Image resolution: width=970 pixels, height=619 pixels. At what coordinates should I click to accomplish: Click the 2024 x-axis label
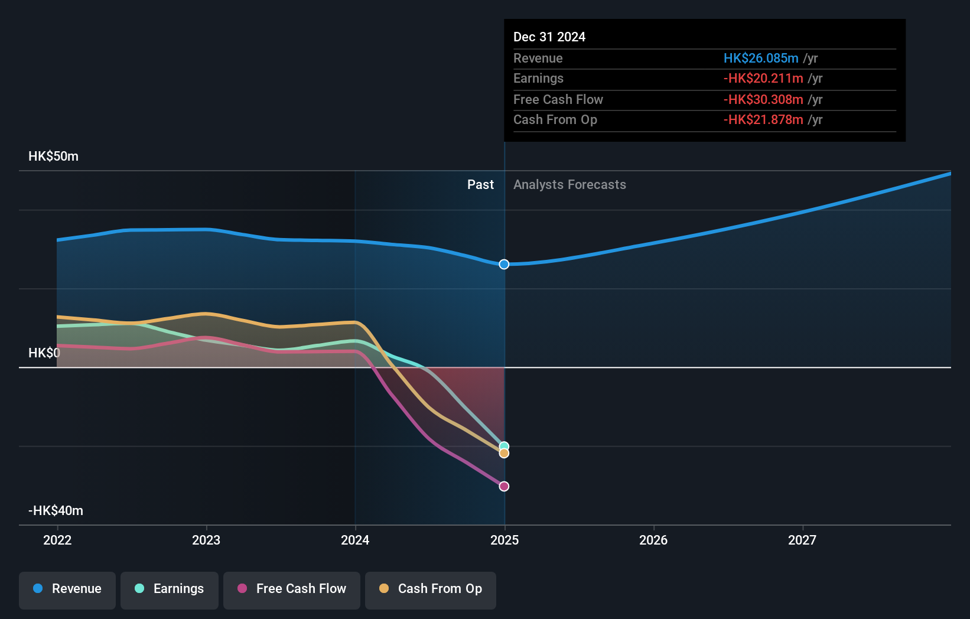355,540
